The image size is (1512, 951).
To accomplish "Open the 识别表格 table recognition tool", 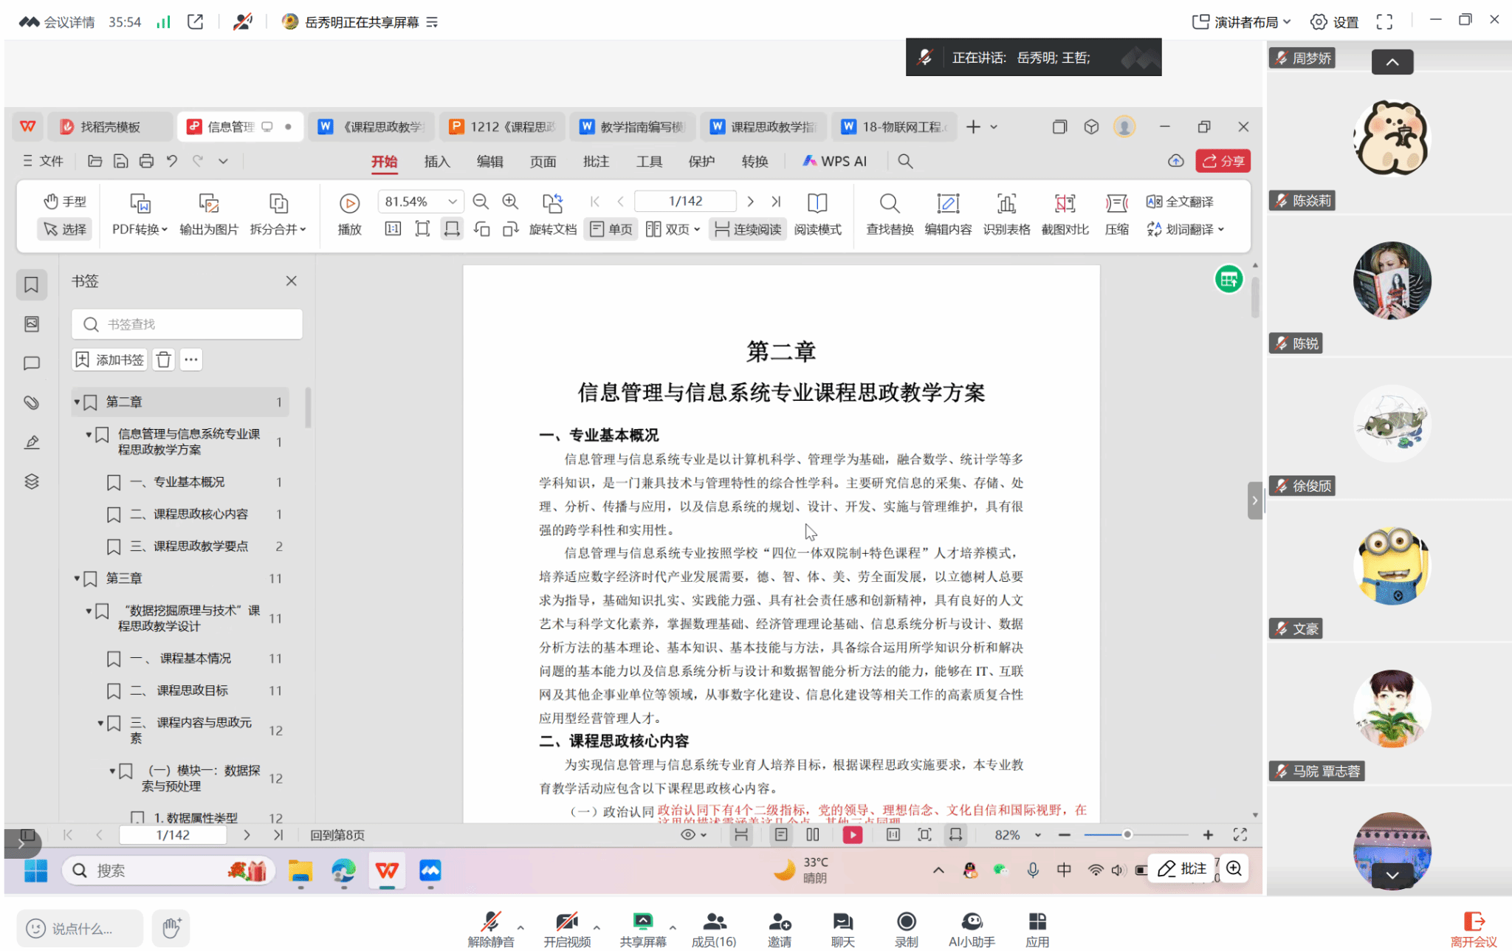I will pyautogui.click(x=1006, y=204).
